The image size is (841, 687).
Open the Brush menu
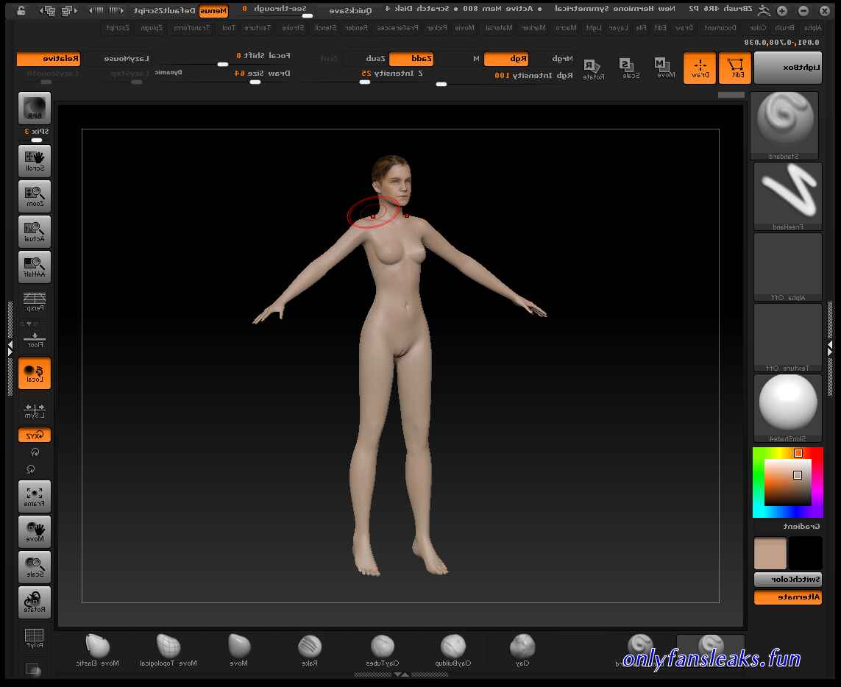[784, 27]
